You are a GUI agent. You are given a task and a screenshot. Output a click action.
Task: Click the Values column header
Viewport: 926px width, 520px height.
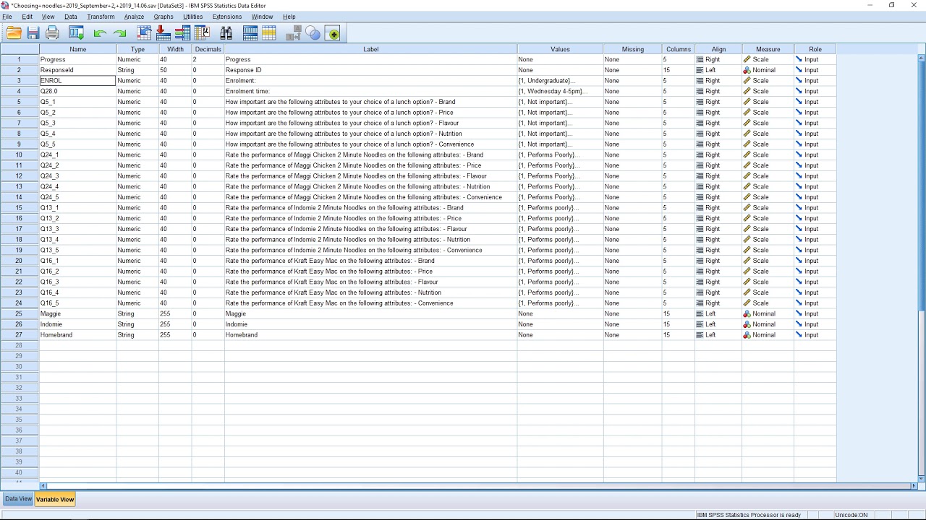pos(560,49)
